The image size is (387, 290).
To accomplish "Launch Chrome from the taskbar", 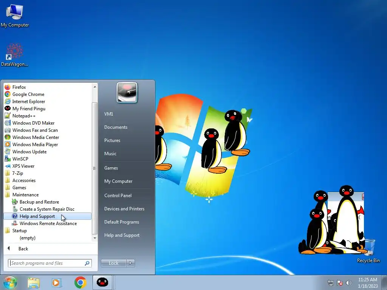I will coord(80,282).
